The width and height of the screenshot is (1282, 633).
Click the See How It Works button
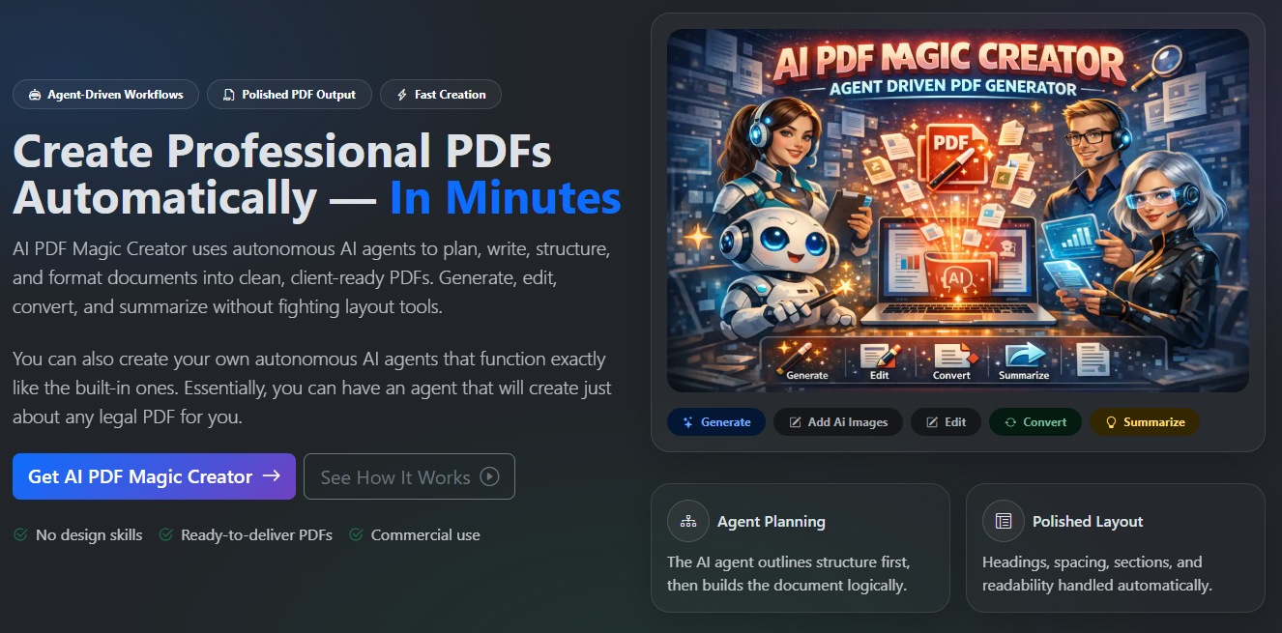pyautogui.click(x=409, y=476)
